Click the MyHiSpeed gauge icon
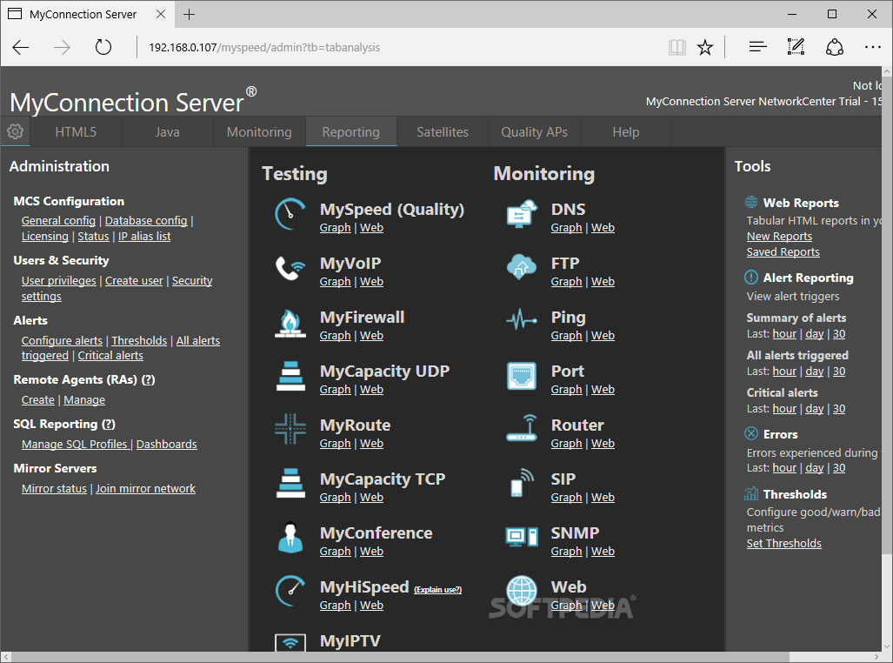The width and height of the screenshot is (893, 663). (290, 591)
